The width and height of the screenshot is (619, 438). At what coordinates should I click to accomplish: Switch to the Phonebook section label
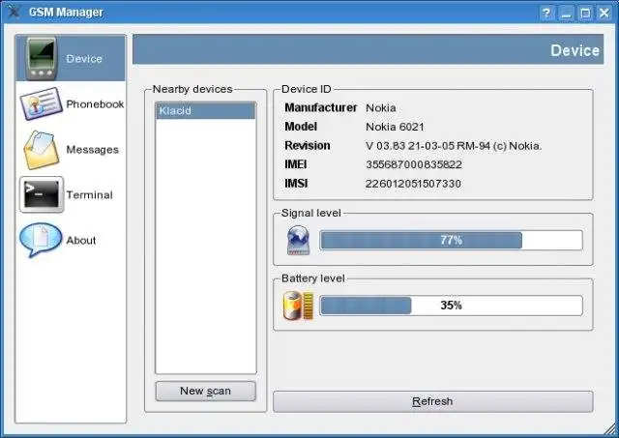pyautogui.click(x=95, y=104)
